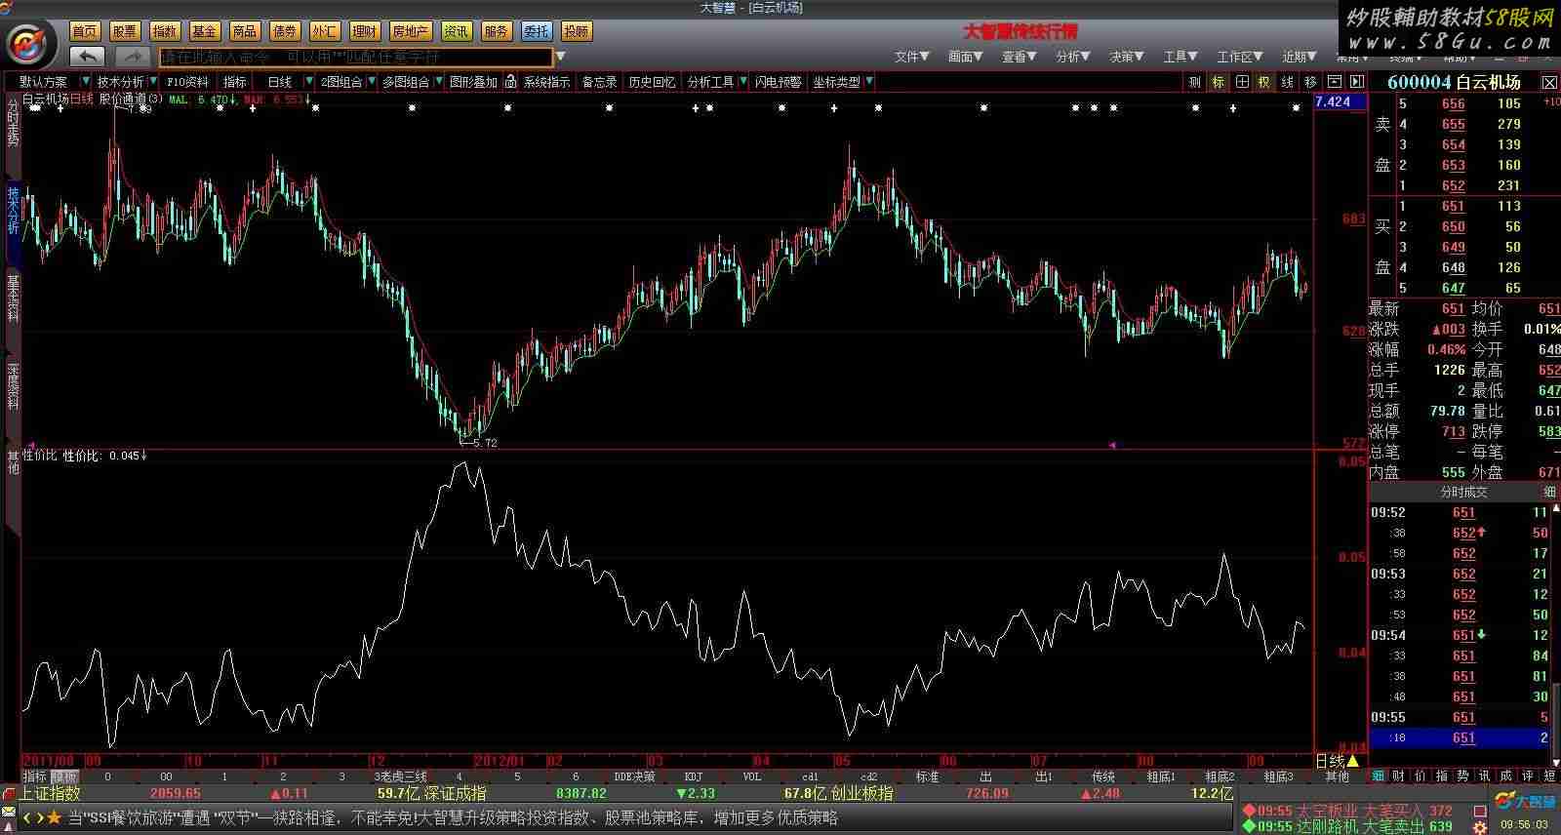The height and width of the screenshot is (835, 1561).
Task: Click next news arrow in ticker
Action: 39,817
